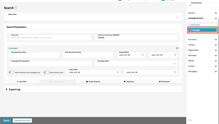219x124 pixels.
Task: Expand the Export Log section
Action: [7, 89]
